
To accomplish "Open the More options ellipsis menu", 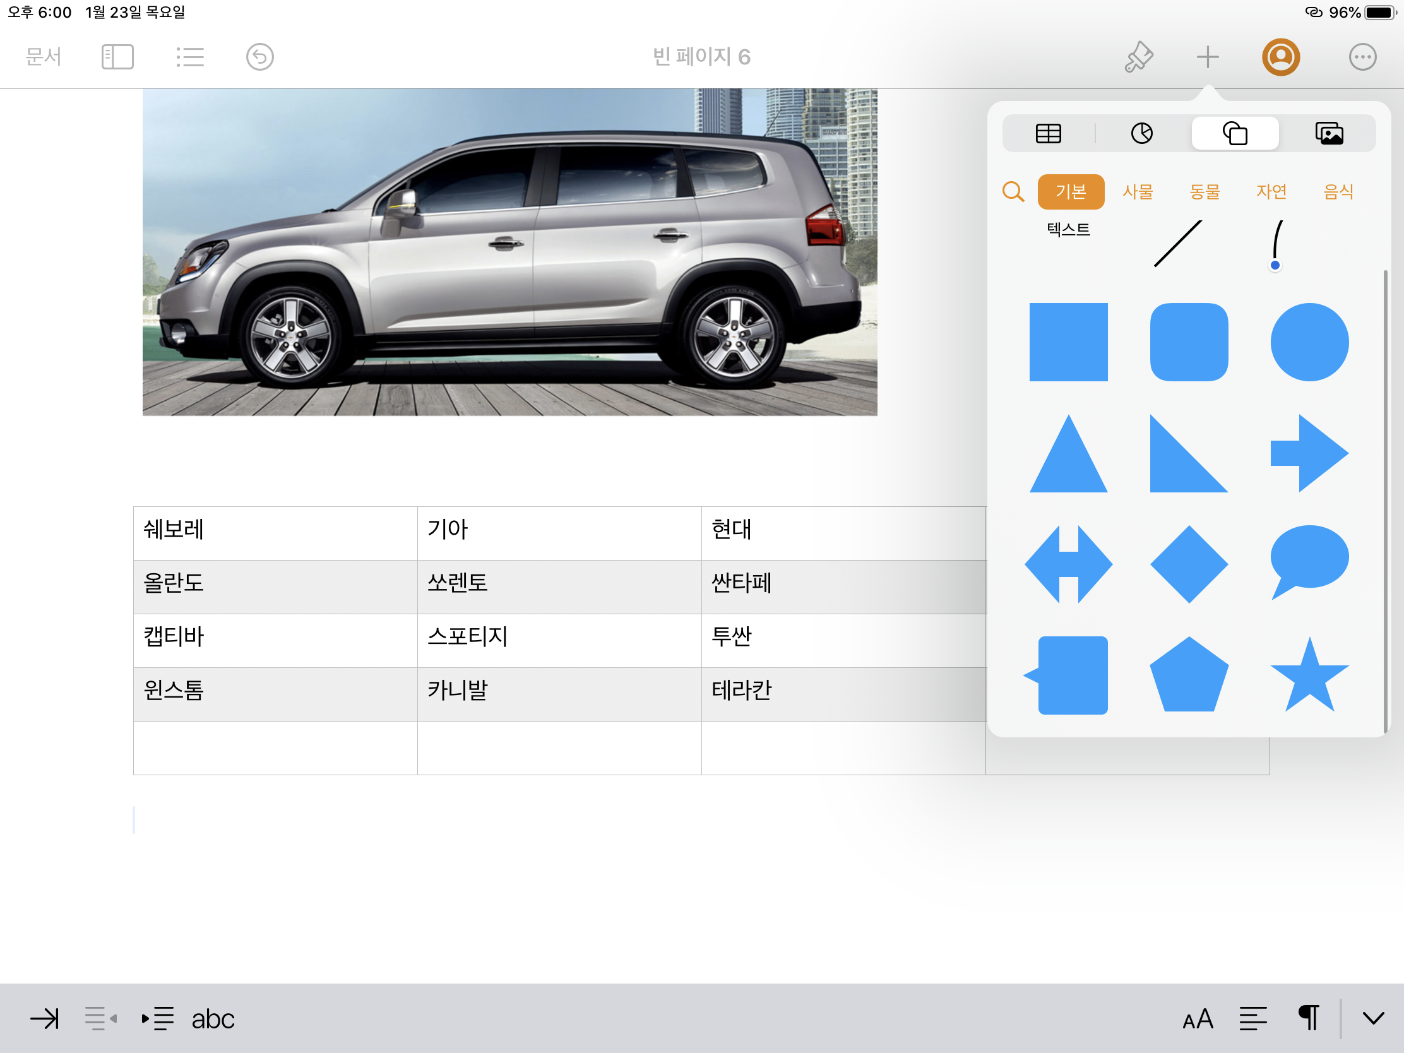I will coord(1362,57).
